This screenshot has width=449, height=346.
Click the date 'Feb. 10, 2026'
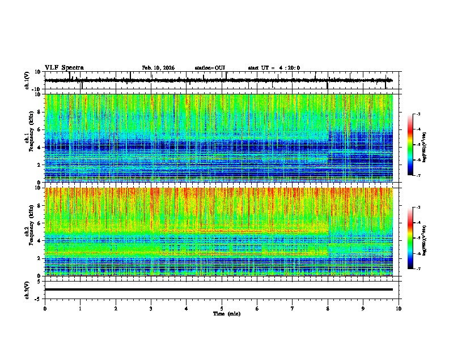click(x=158, y=68)
